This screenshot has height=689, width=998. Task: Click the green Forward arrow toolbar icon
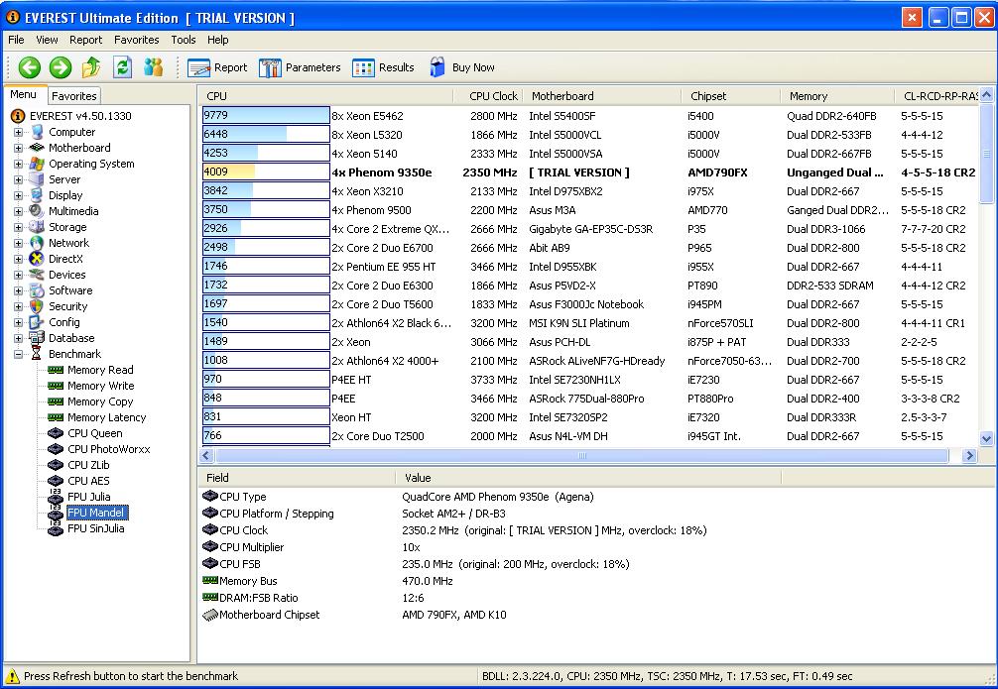[x=61, y=67]
